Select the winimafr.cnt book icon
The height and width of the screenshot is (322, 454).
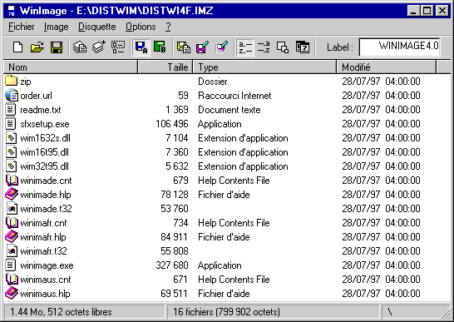[12, 223]
